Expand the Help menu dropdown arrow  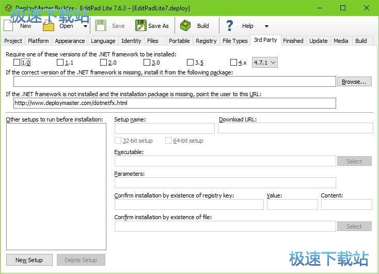tap(266, 26)
